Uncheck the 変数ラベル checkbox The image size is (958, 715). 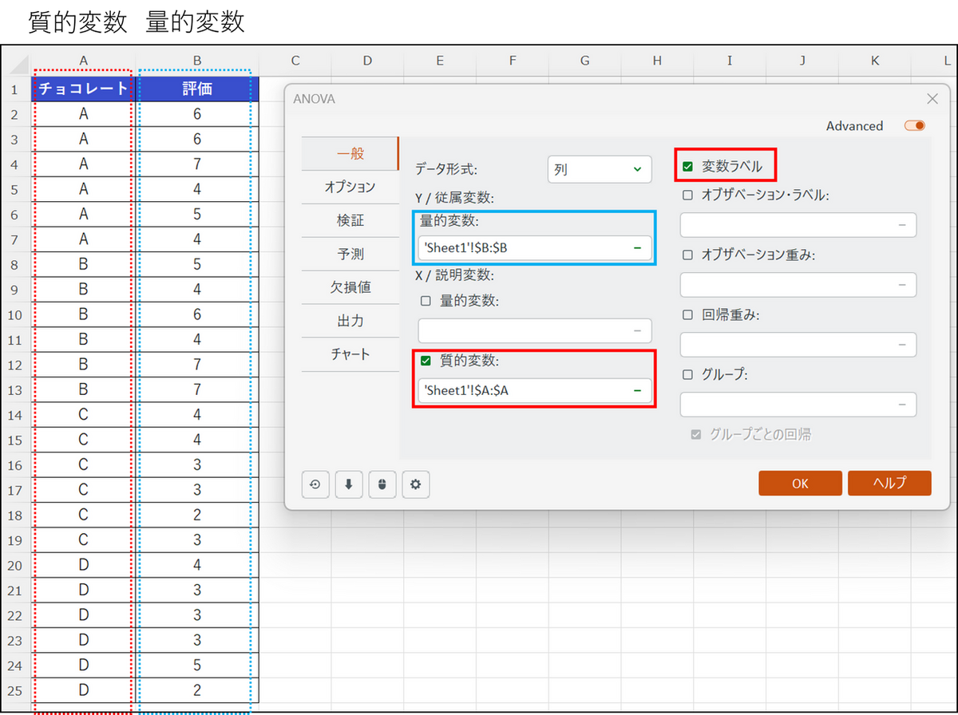687,167
